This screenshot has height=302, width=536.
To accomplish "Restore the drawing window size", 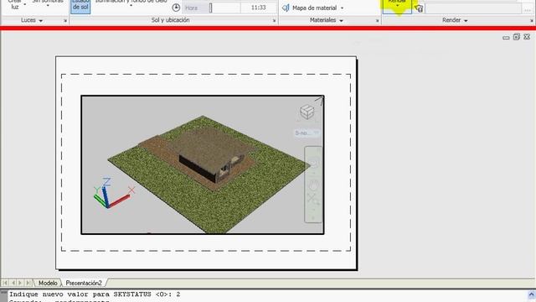I will pyautogui.click(x=517, y=37).
